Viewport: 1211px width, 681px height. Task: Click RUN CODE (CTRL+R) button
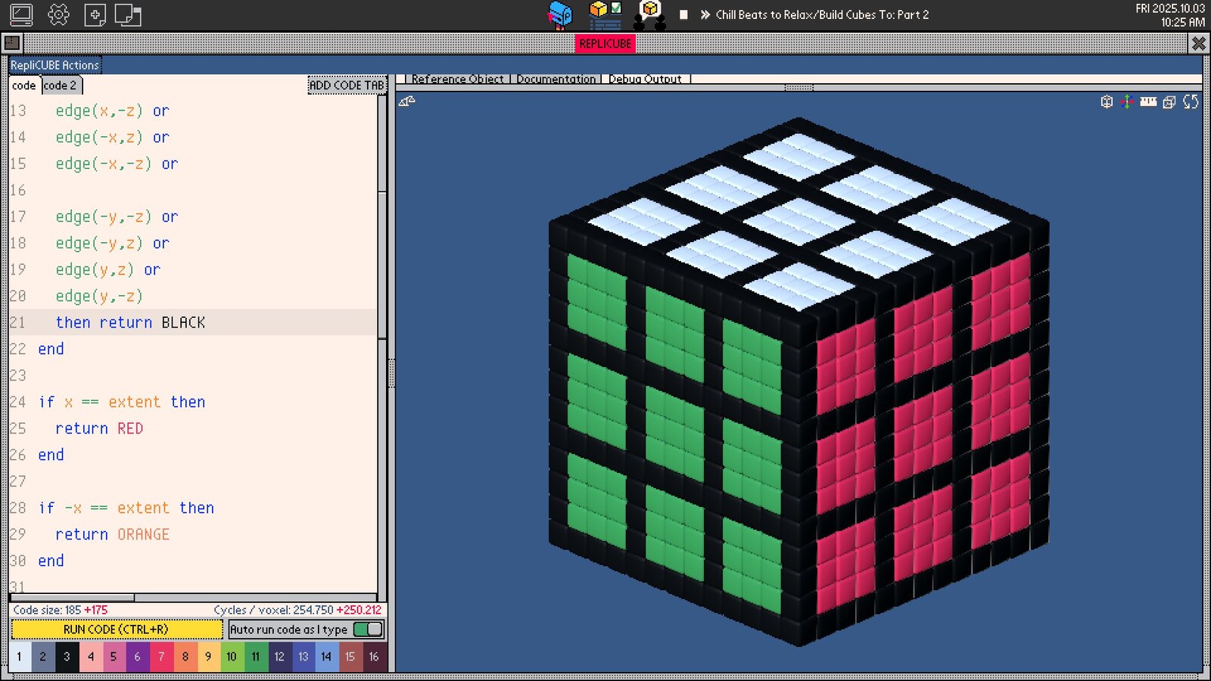(x=117, y=630)
